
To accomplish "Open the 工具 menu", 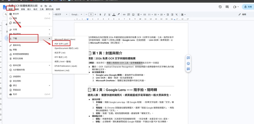I will pyautogui.click(x=42, y=9).
